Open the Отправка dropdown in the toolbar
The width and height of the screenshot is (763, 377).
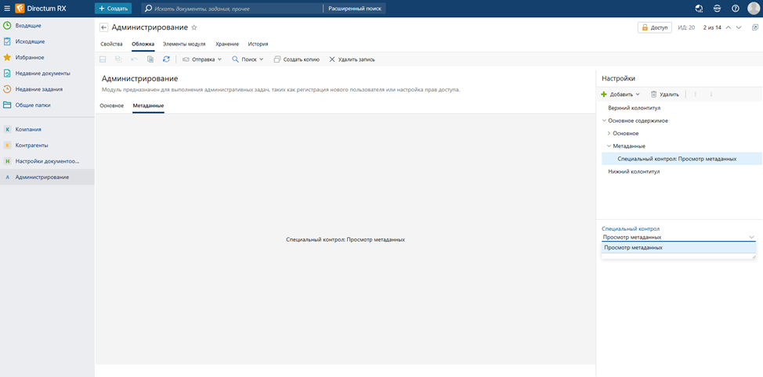(202, 59)
